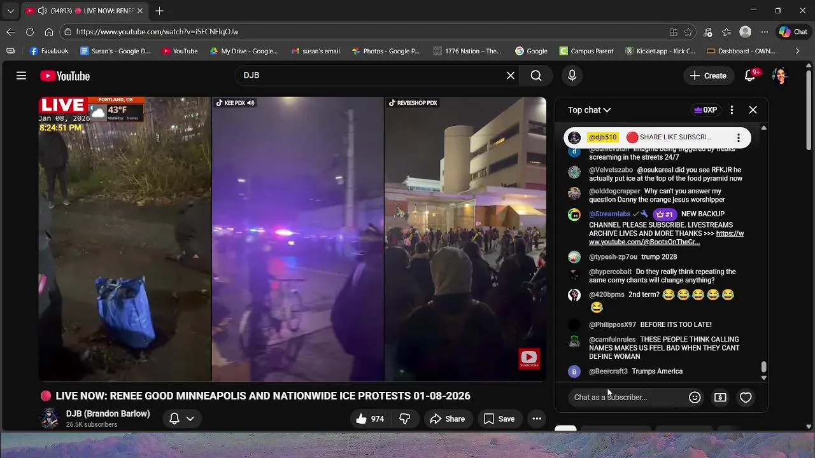
Task: Open browser settings and more menu
Action: tap(765, 32)
